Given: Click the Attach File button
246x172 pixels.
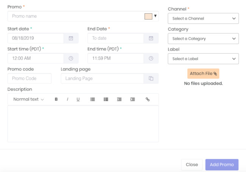Looking at the screenshot, I should [203, 73].
